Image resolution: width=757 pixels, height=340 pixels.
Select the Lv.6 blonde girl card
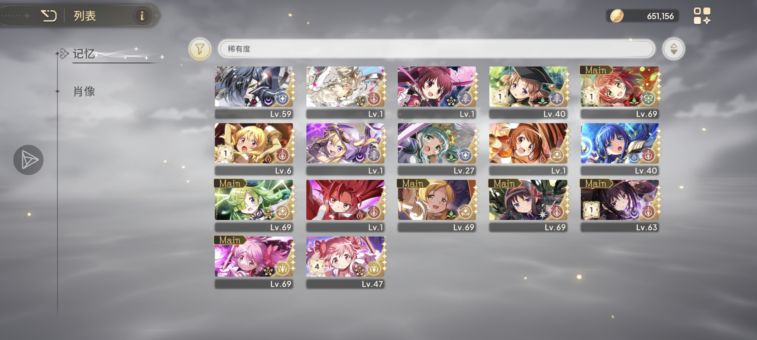pos(254,149)
